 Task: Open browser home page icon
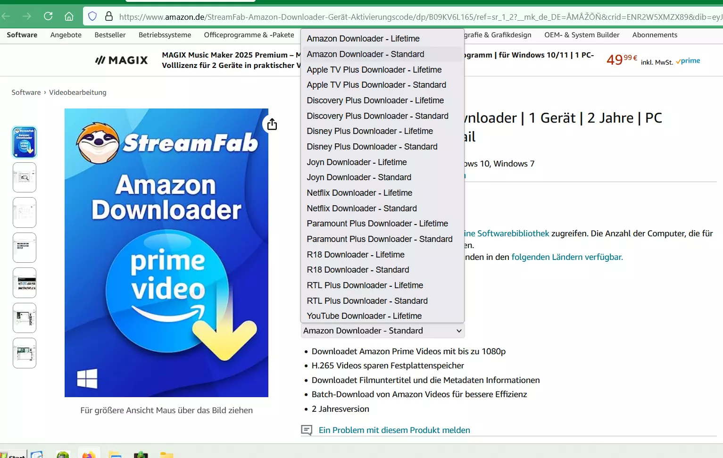69,17
